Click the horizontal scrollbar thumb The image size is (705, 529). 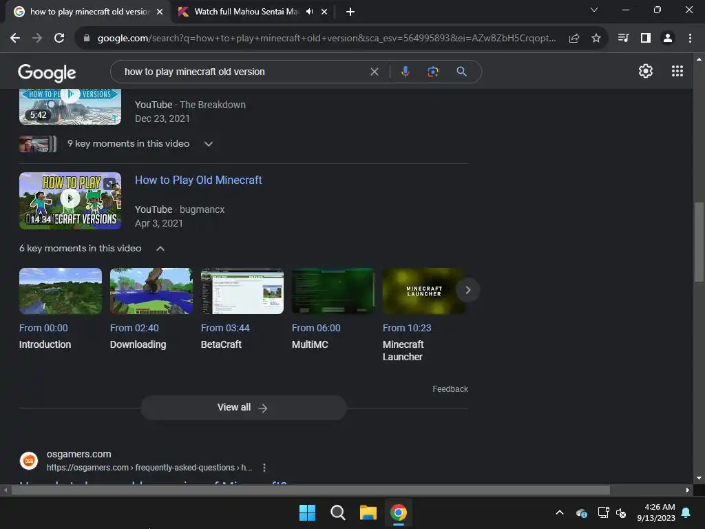(311, 490)
